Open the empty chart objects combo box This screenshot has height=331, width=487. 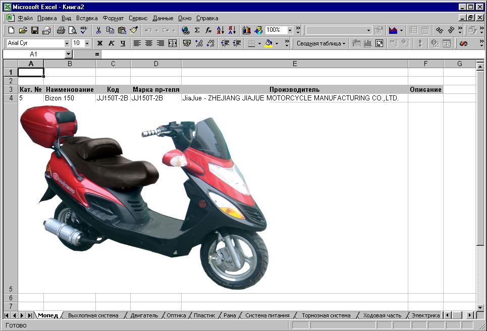338,30
